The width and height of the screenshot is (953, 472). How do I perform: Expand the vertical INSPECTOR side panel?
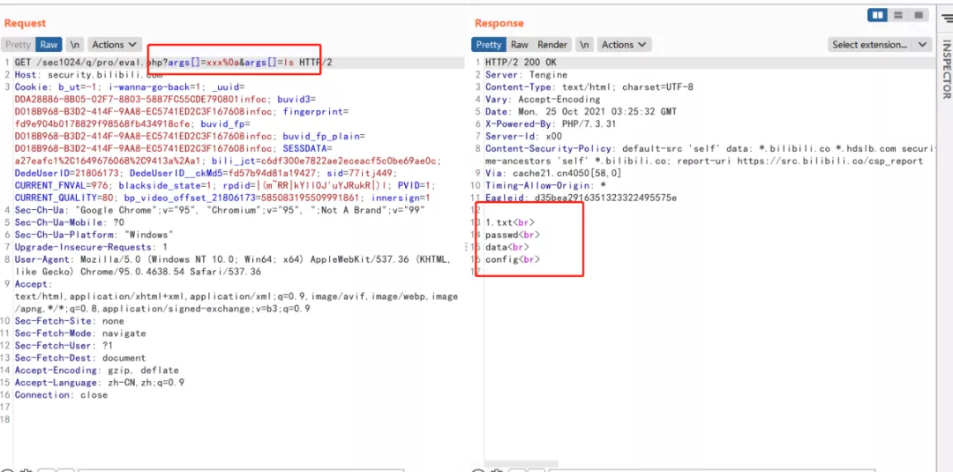tap(946, 70)
